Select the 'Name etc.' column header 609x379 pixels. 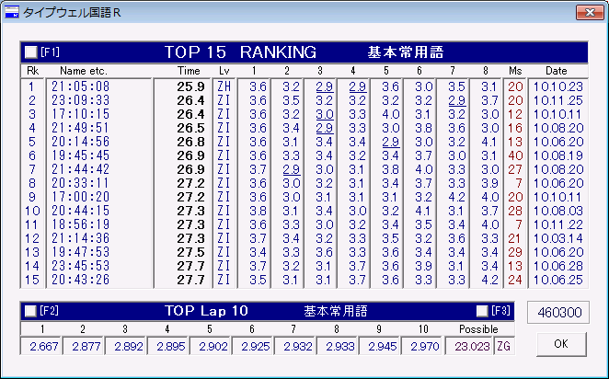coord(84,71)
